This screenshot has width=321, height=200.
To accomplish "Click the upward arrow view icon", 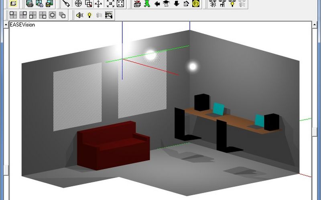I will pos(167,4).
